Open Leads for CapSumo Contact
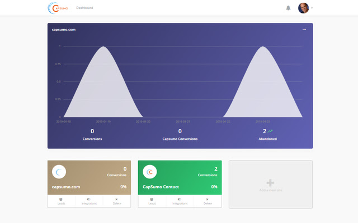 pyautogui.click(x=152, y=201)
